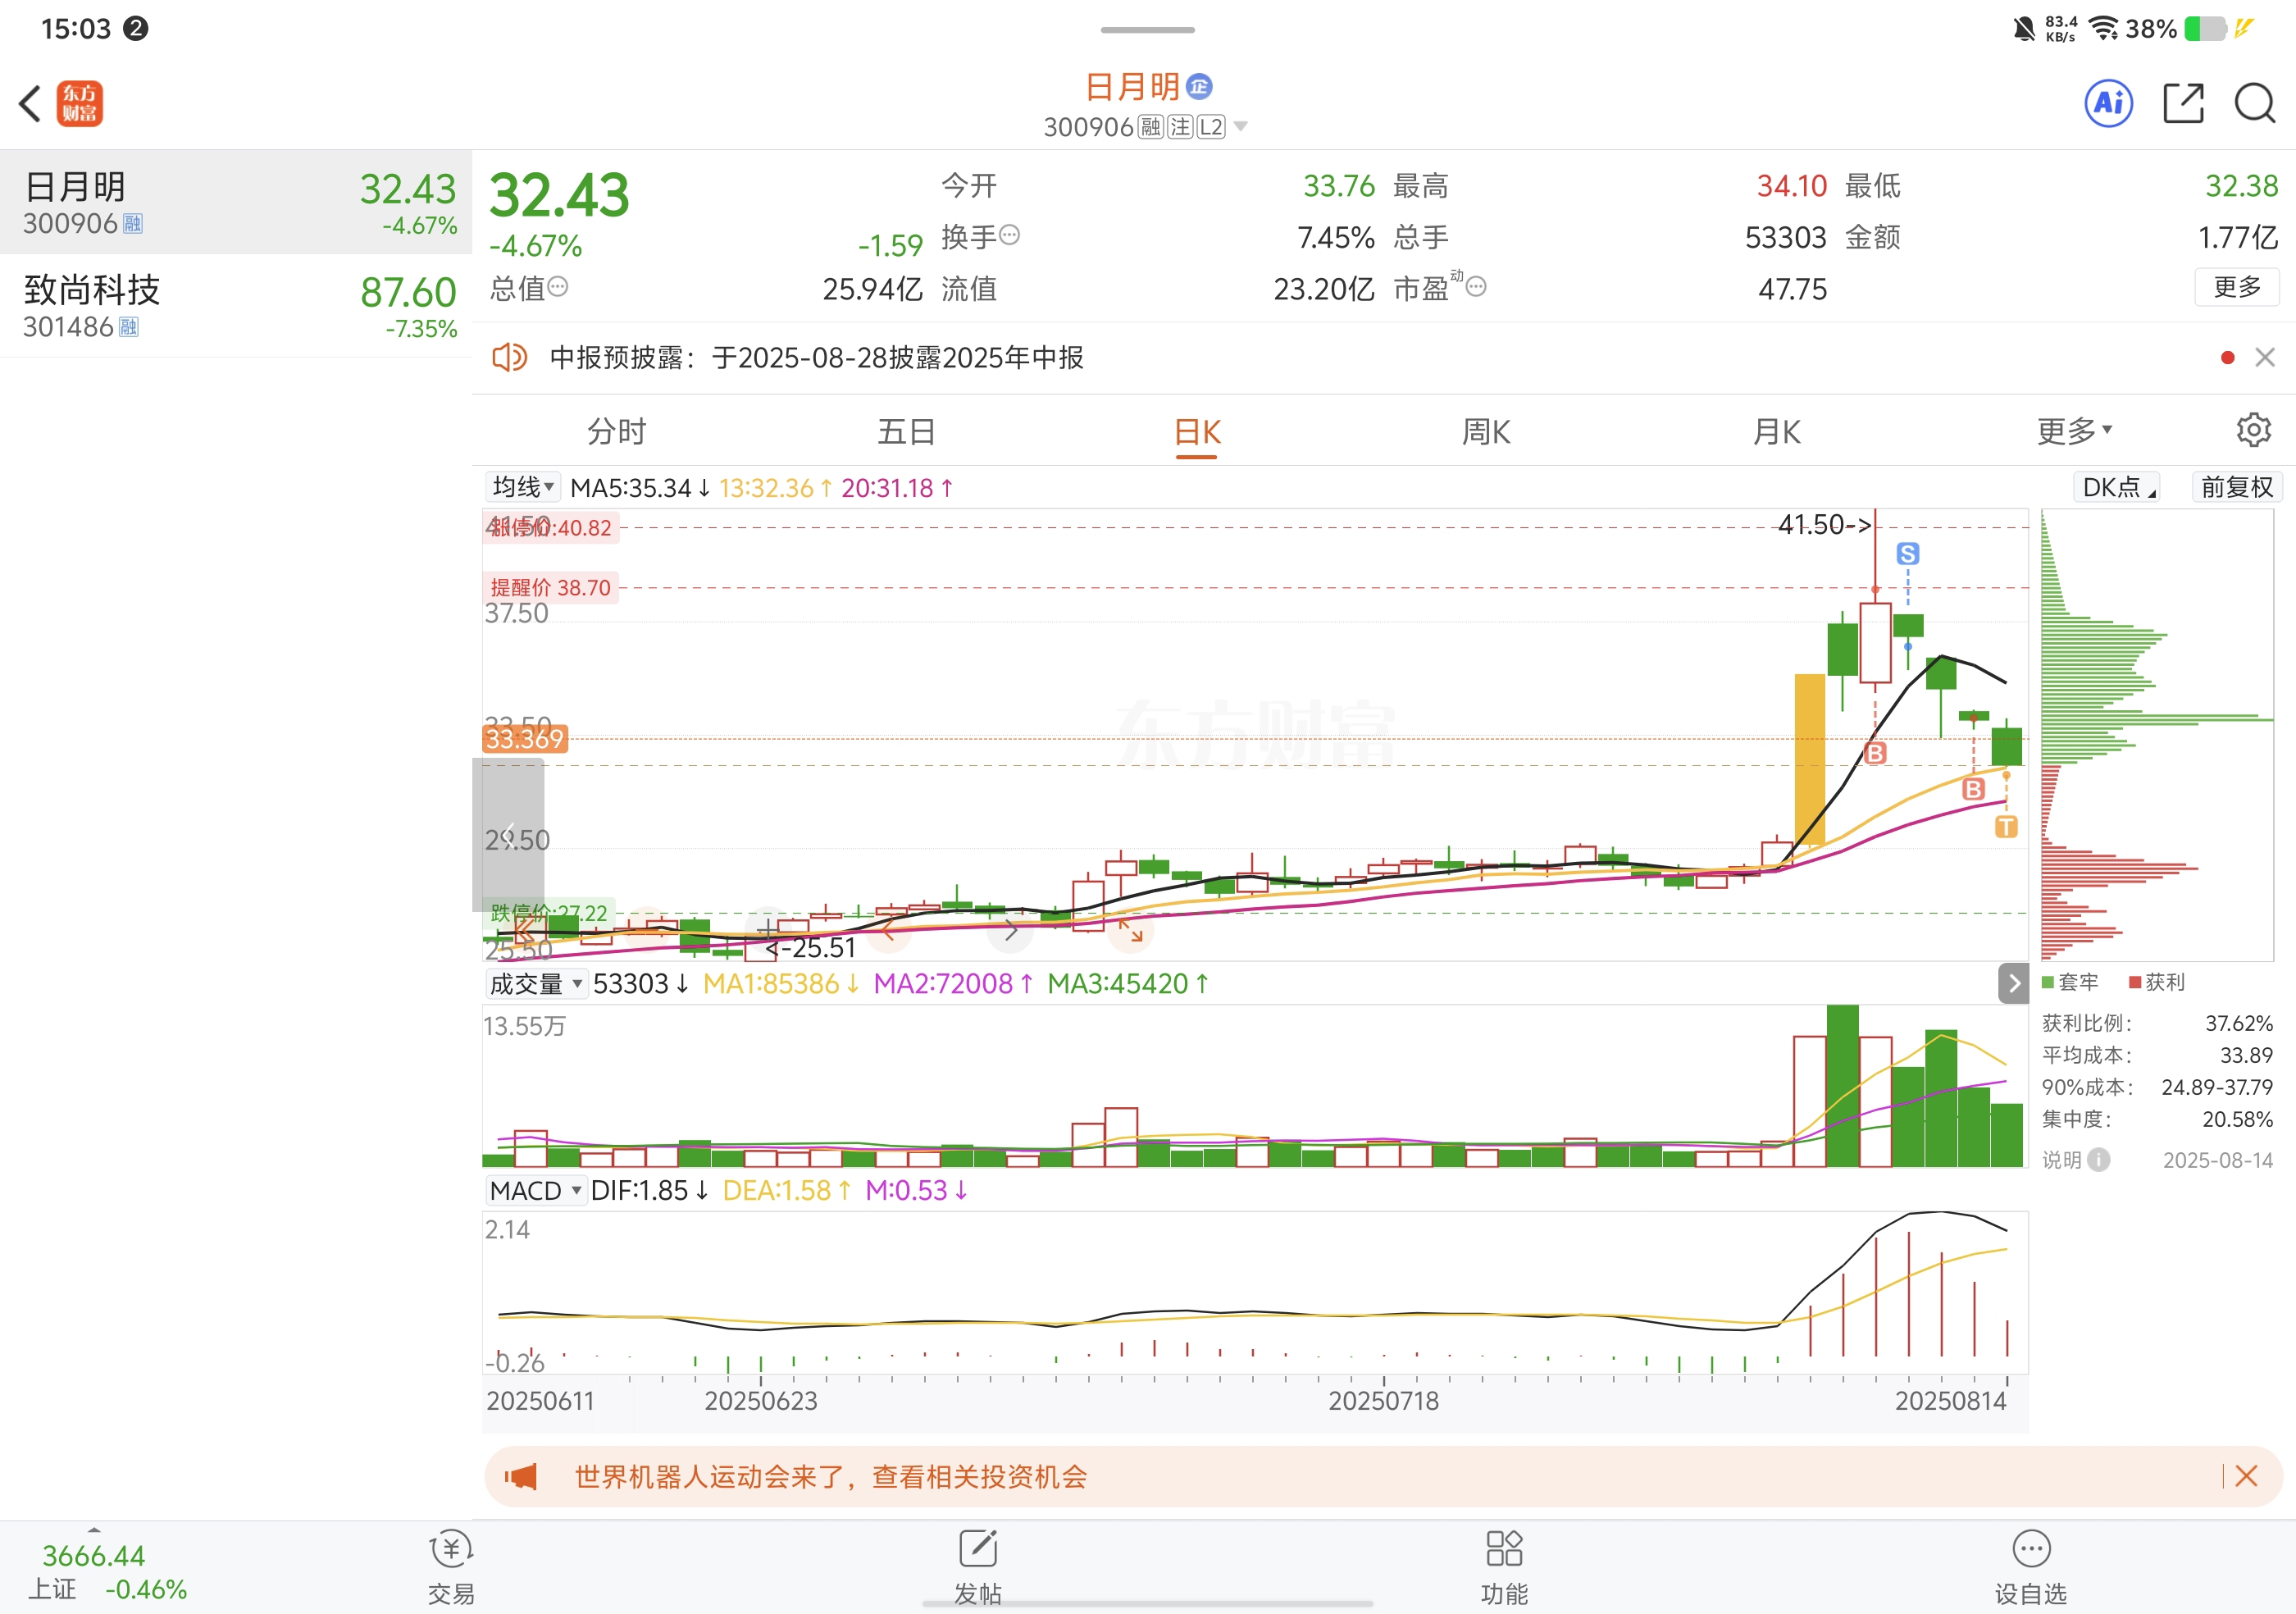This screenshot has width=2296, height=1614.
Task: Tap the orange T marker on chart
Action: (2006, 827)
